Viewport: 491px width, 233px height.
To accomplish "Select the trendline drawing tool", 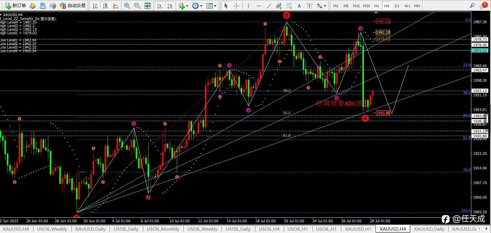I will click(x=269, y=5).
